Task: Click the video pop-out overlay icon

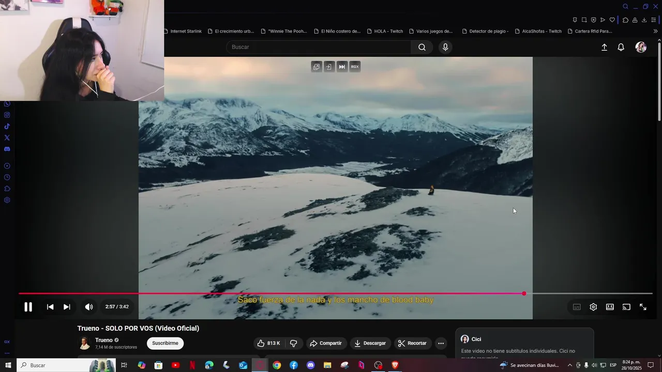Action: pyautogui.click(x=317, y=67)
